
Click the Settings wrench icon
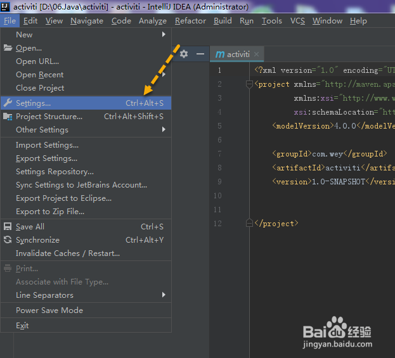(8, 103)
